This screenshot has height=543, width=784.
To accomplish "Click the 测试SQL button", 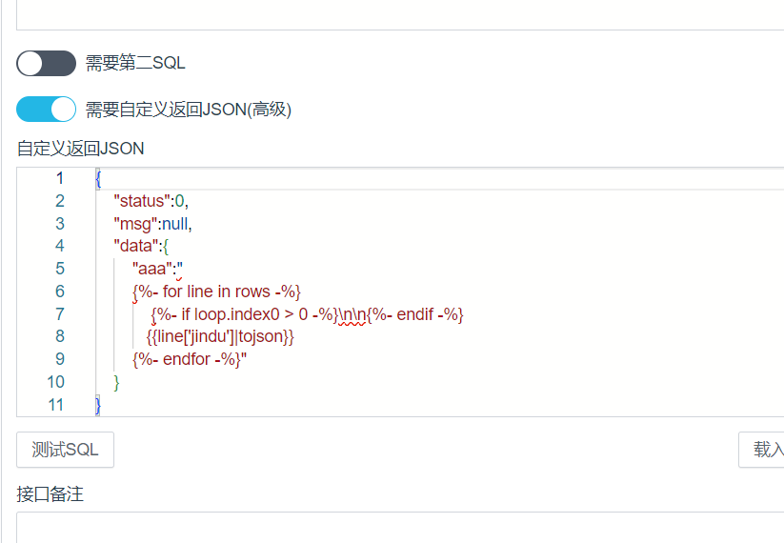I will tap(65, 450).
